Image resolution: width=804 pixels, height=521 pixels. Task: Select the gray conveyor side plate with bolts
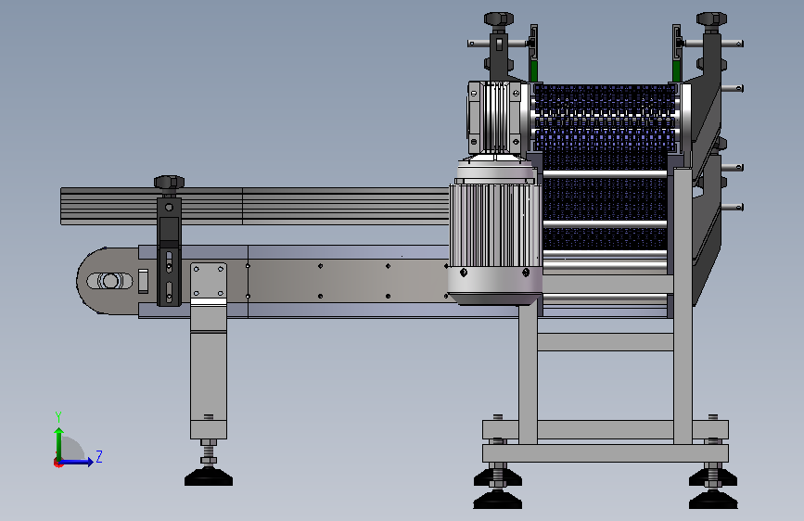348,281
